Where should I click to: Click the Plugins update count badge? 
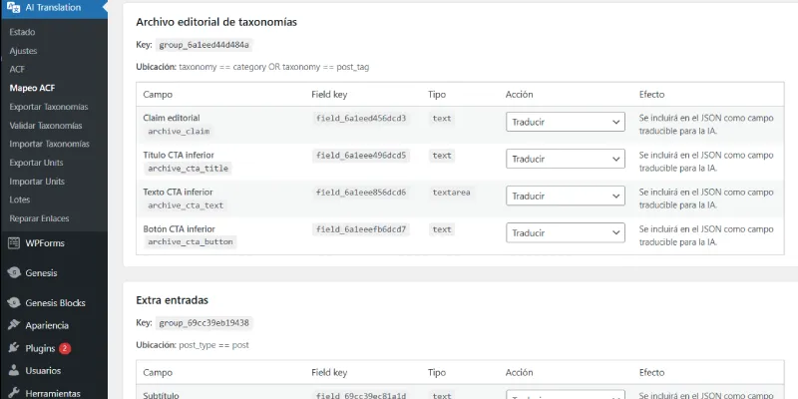coord(65,348)
